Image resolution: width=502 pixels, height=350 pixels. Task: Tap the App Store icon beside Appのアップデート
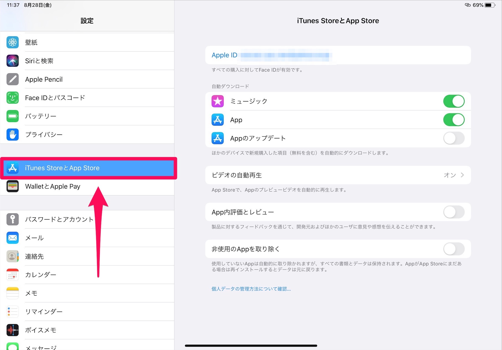click(218, 138)
